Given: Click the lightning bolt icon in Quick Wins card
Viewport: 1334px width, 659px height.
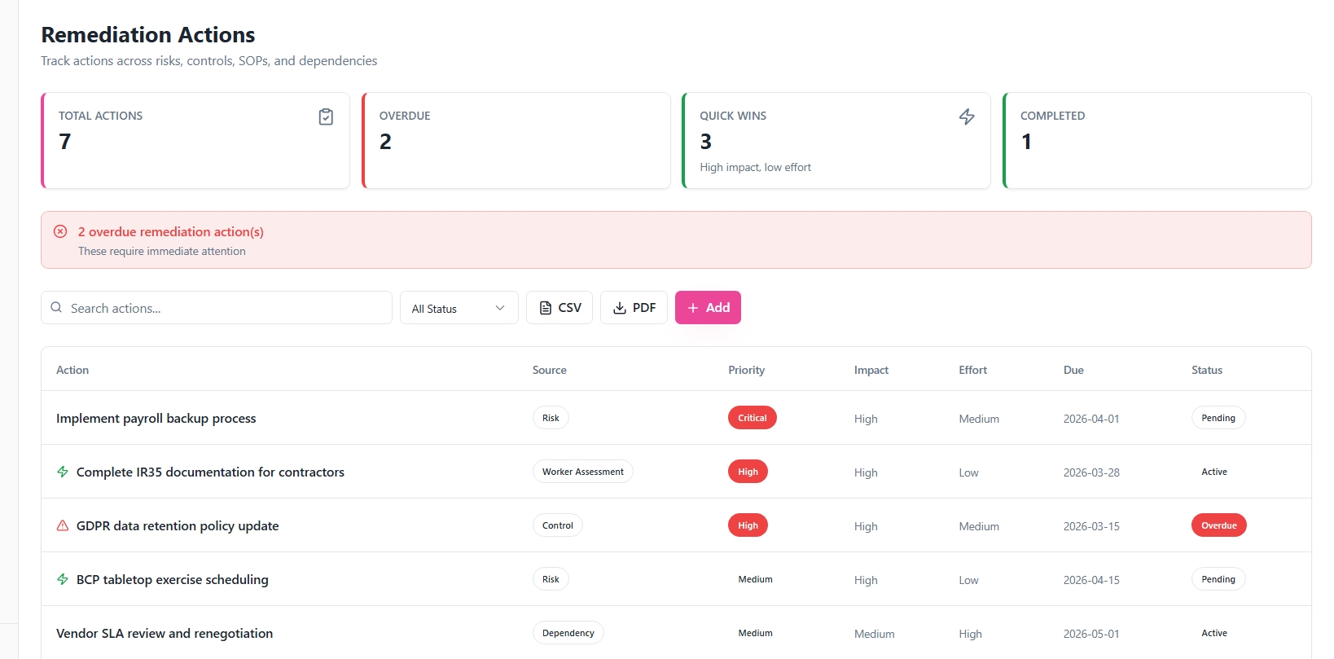Looking at the screenshot, I should pyautogui.click(x=967, y=117).
